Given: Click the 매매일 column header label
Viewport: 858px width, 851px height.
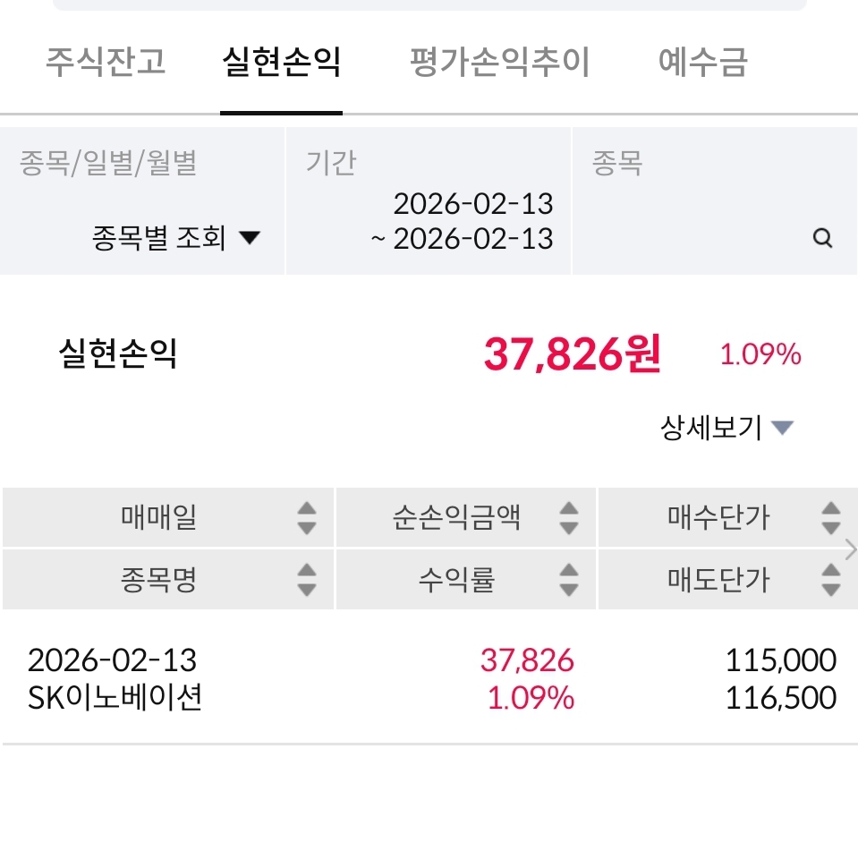Looking at the screenshot, I should click(158, 517).
